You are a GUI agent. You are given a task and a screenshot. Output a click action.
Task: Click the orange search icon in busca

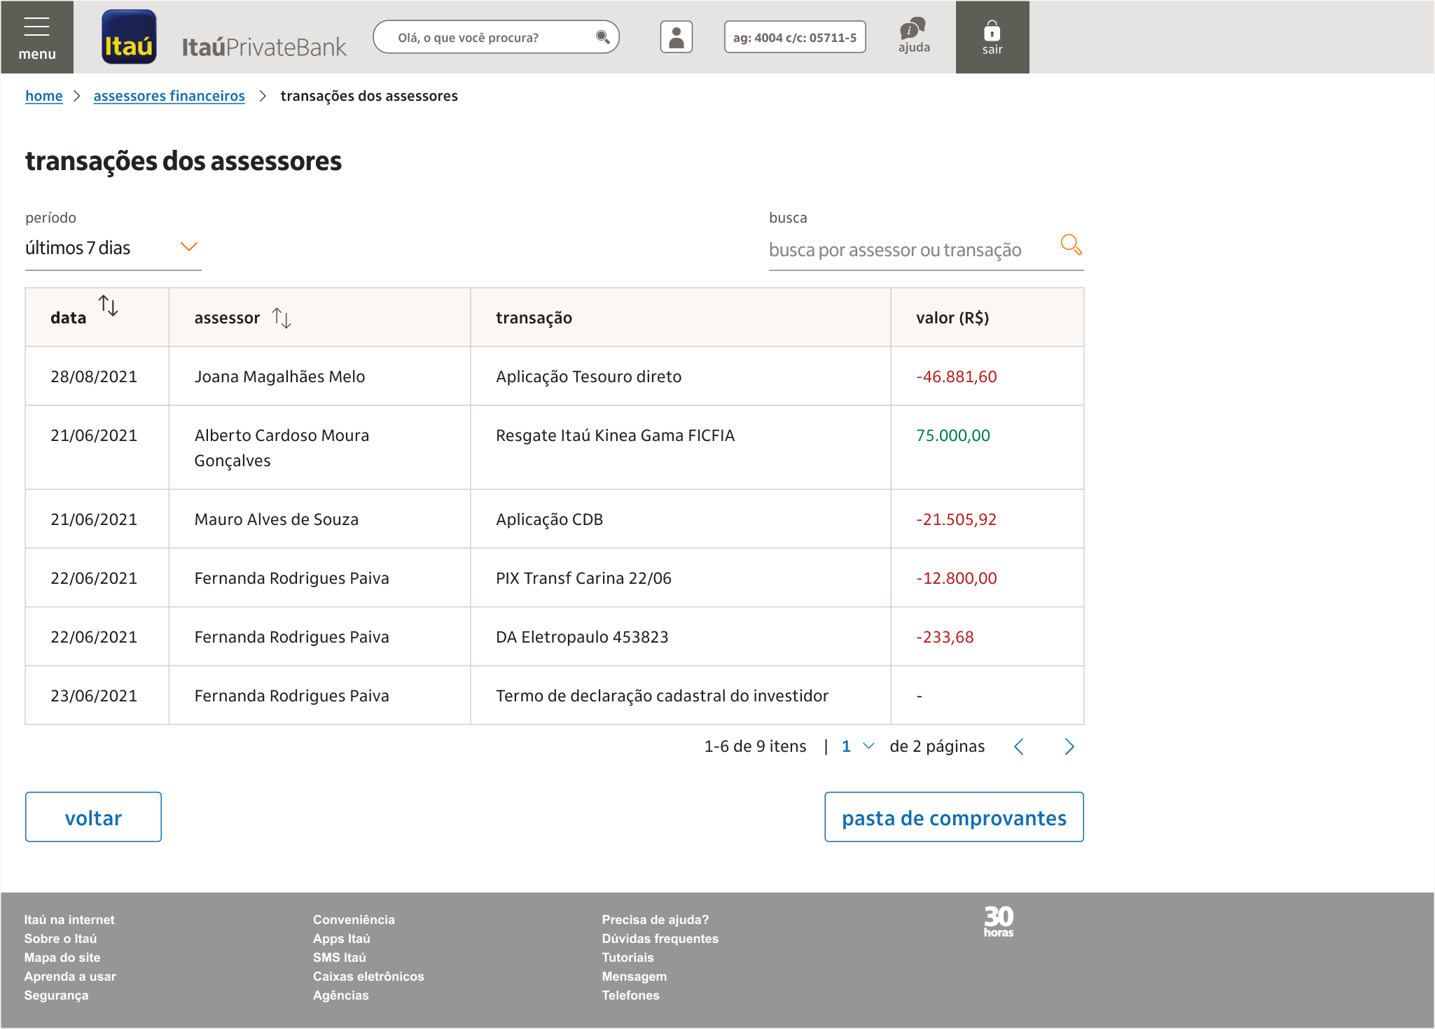tap(1071, 245)
